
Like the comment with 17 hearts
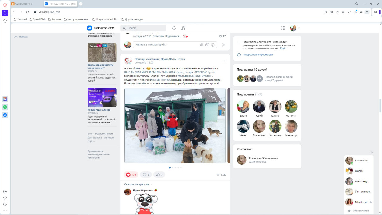click(222, 36)
